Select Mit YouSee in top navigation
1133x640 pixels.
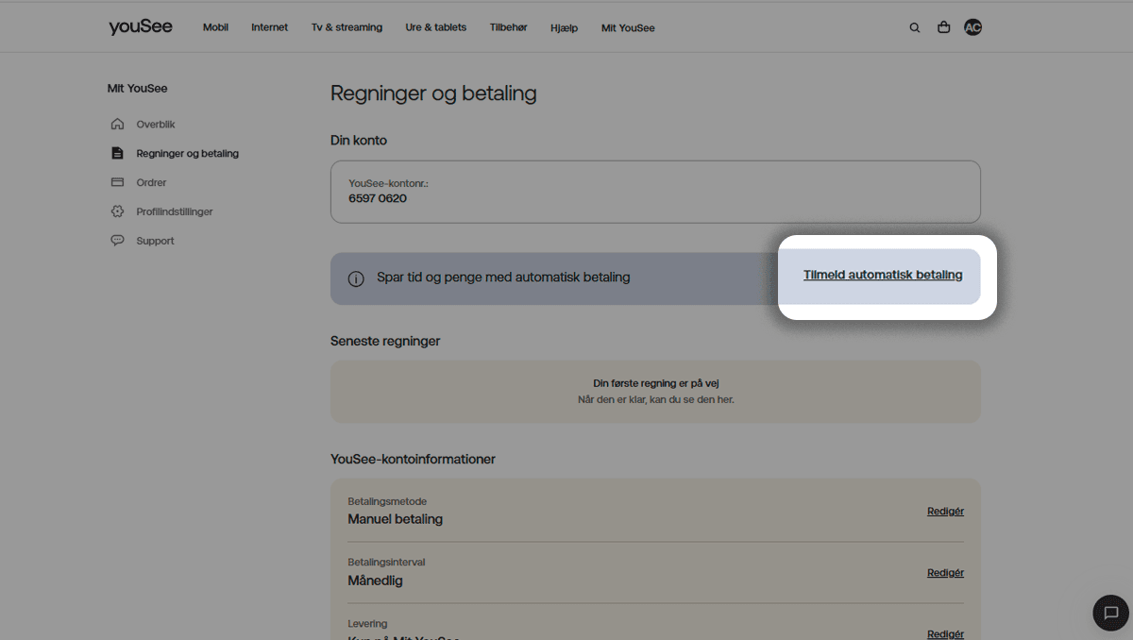[628, 28]
